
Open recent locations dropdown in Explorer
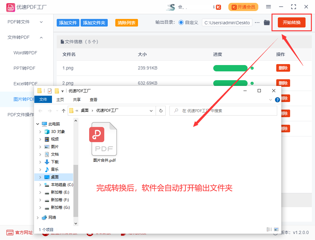57,111
